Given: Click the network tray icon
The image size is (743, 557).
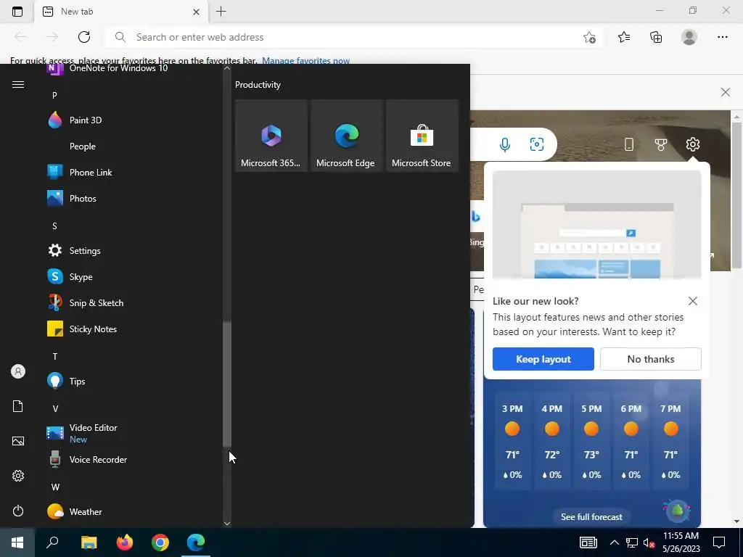Looking at the screenshot, I should tap(632, 542).
